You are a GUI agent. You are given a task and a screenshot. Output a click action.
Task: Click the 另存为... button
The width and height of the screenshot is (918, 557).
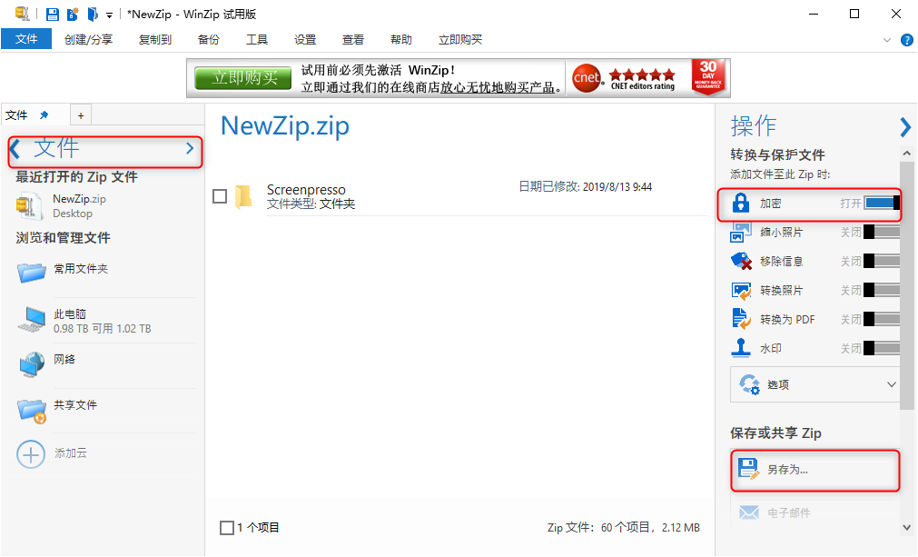pos(815,470)
